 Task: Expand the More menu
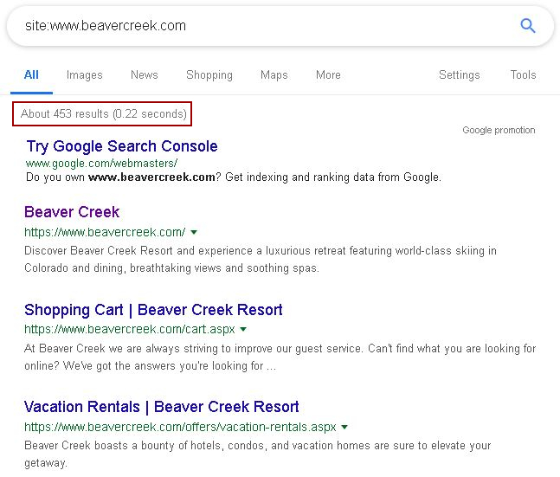pos(328,74)
